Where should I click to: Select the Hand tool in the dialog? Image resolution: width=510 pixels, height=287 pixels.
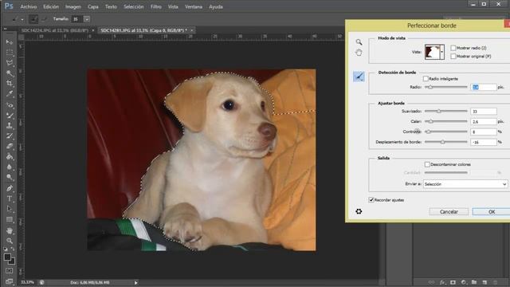[x=359, y=53]
